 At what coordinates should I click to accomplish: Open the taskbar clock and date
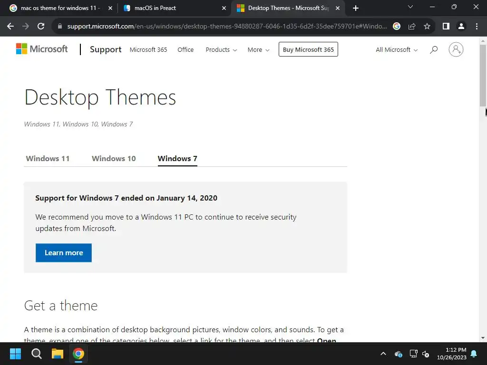click(x=452, y=354)
